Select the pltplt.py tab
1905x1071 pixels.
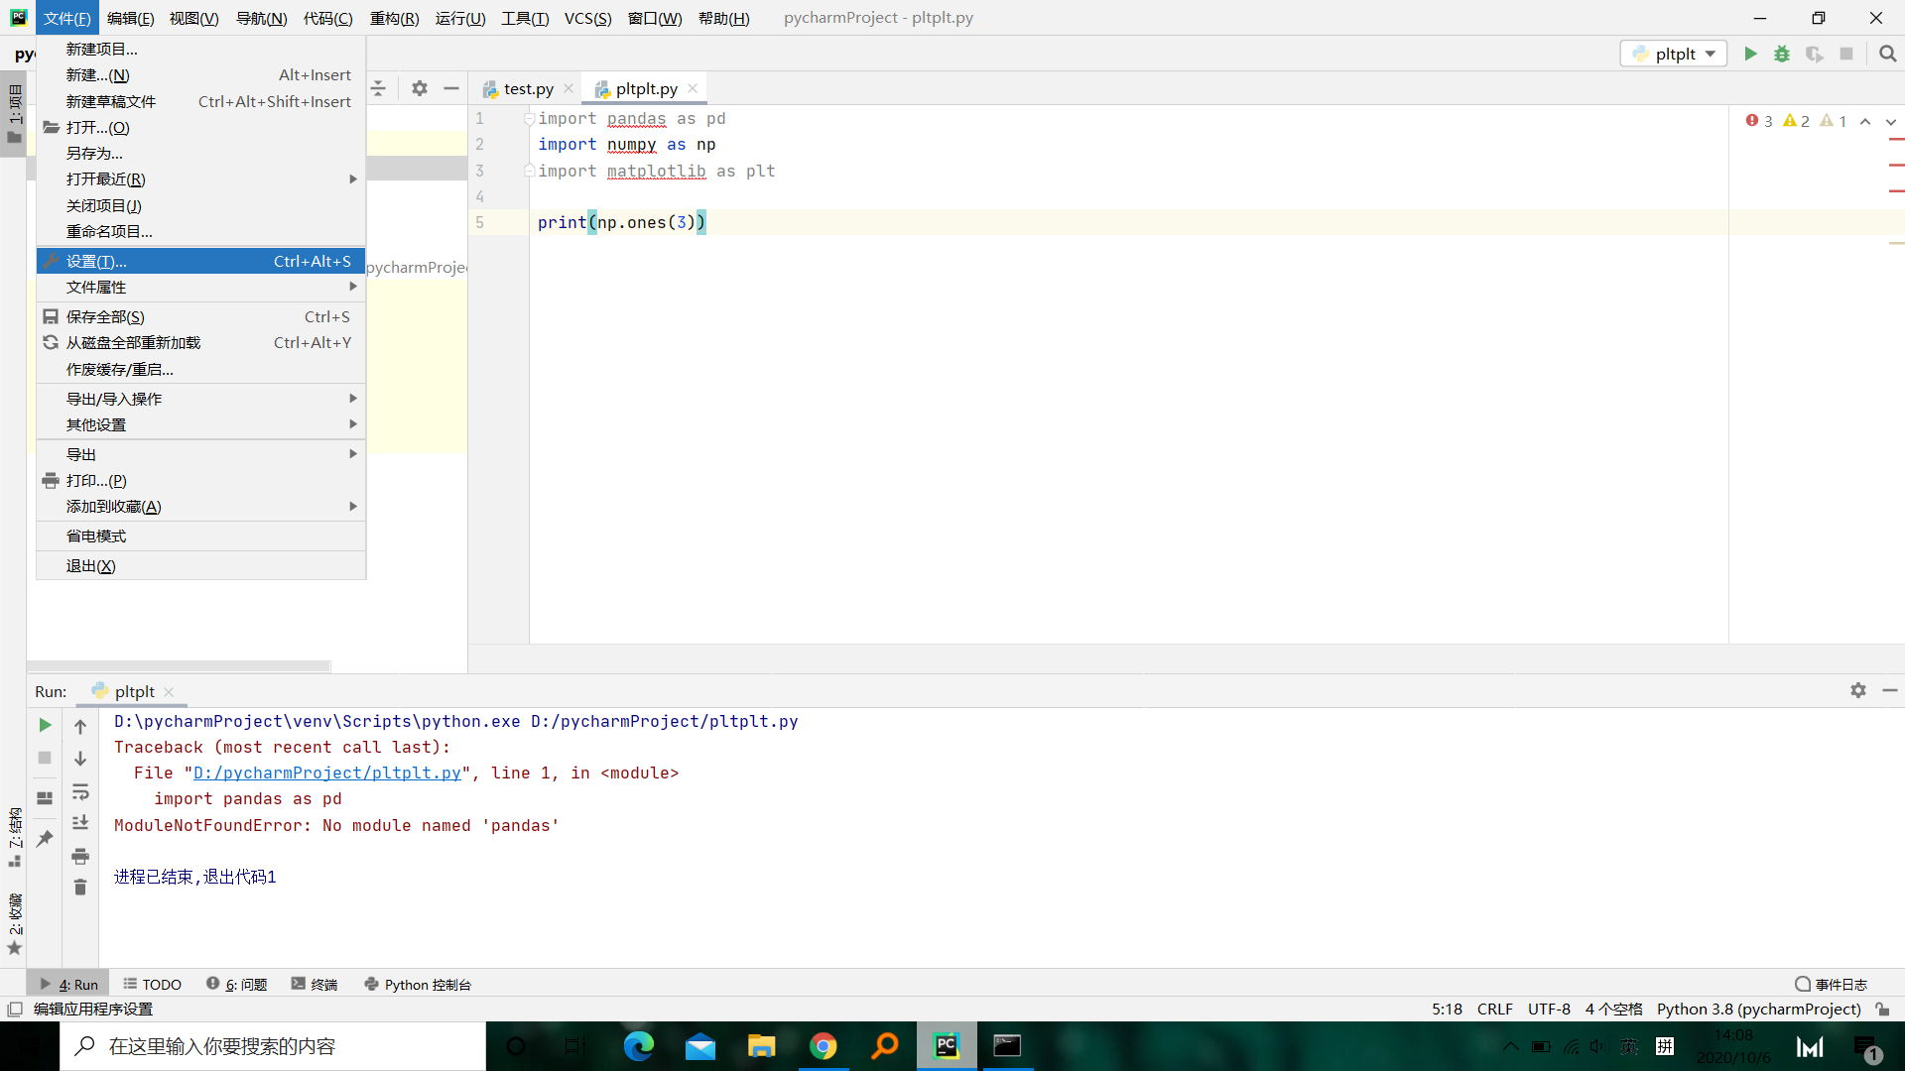645,87
